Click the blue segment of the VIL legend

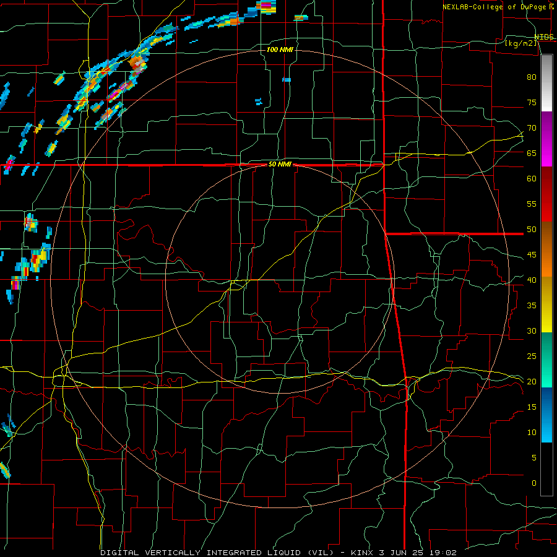pyautogui.click(x=546, y=415)
